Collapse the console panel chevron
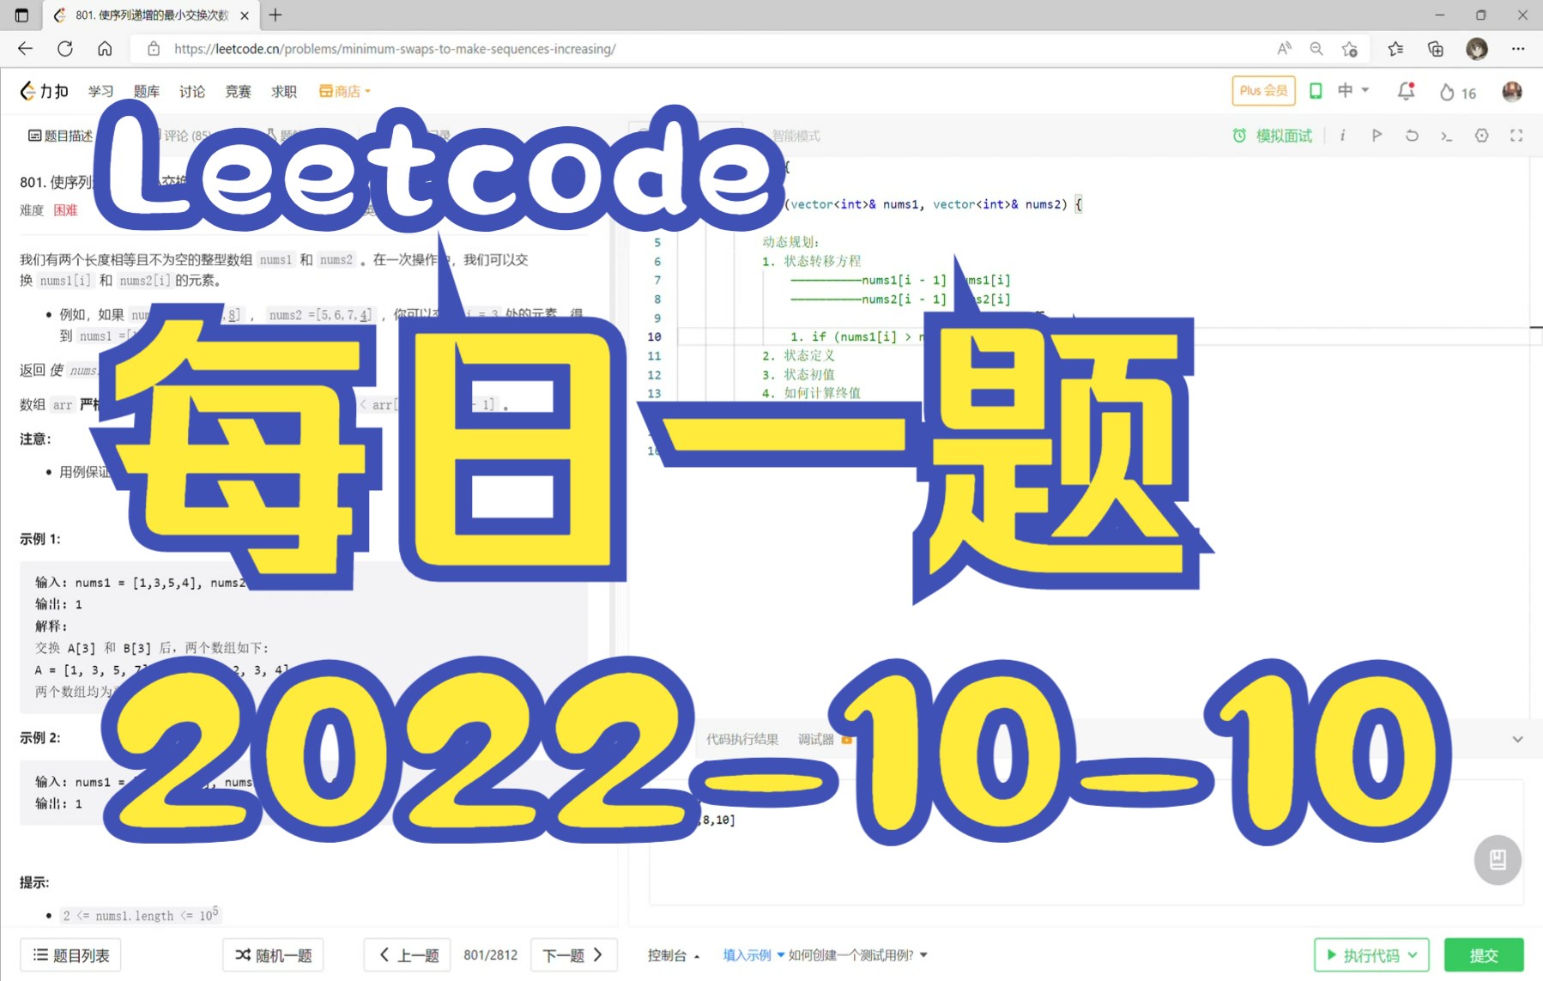This screenshot has height=981, width=1543. (x=1517, y=739)
